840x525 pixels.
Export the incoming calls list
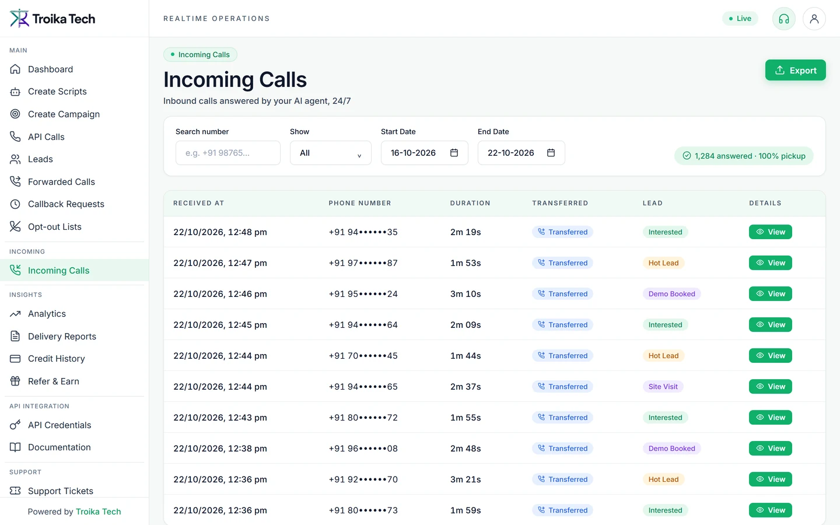click(x=796, y=70)
